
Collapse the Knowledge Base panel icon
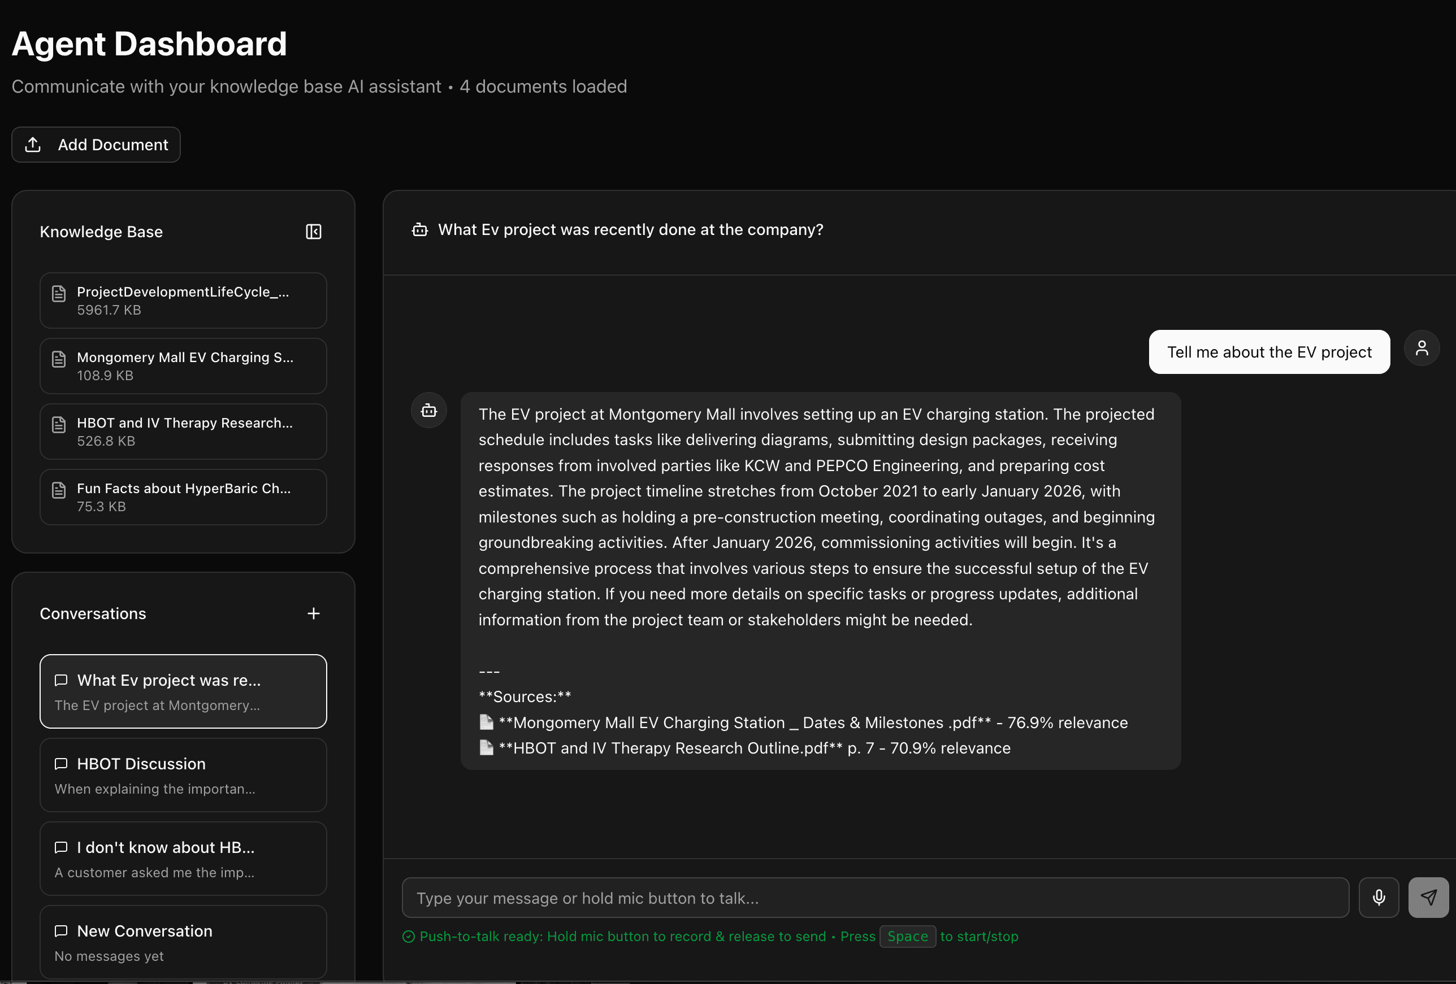coord(313,232)
